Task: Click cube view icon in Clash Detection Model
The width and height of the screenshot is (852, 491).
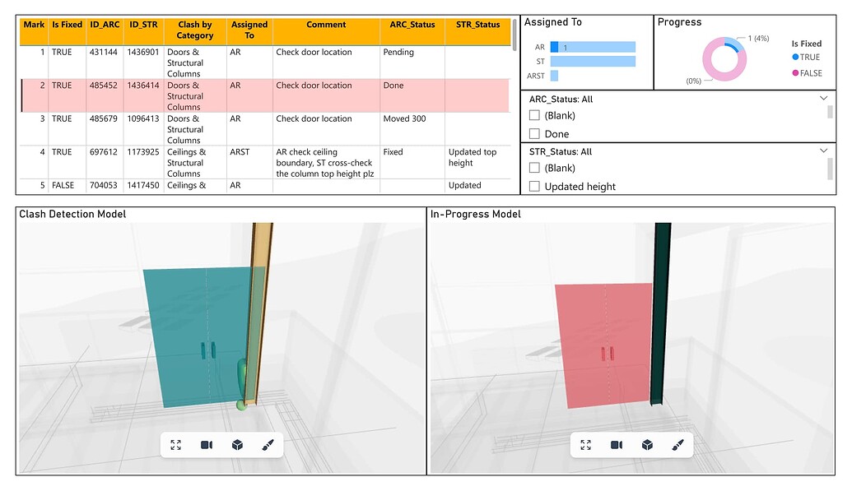Action: click(x=237, y=445)
